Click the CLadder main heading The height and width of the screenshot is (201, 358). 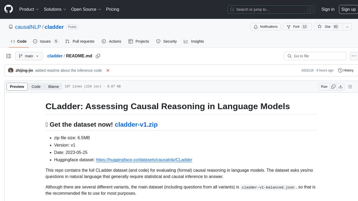pos(168,106)
